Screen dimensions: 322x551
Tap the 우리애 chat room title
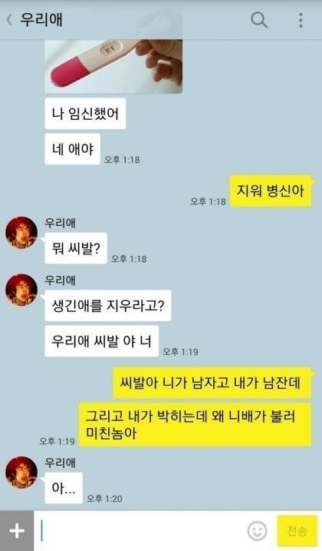click(41, 20)
